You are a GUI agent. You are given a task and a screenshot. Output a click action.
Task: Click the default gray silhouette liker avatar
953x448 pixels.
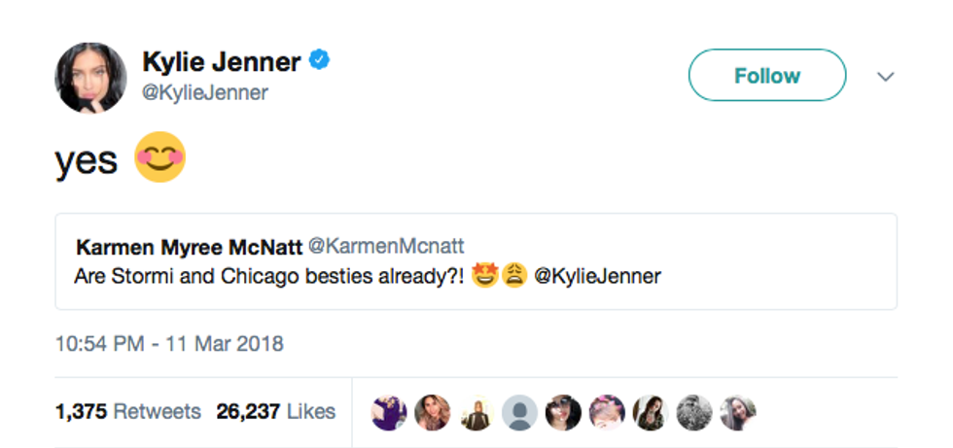pyautogui.click(x=519, y=412)
